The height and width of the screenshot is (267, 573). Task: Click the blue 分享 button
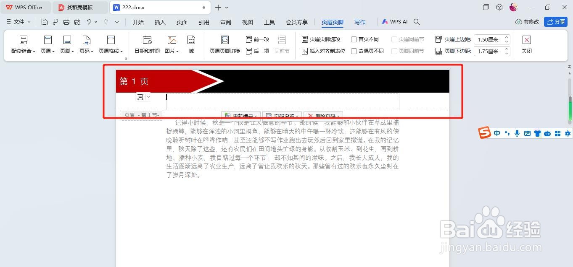point(556,21)
